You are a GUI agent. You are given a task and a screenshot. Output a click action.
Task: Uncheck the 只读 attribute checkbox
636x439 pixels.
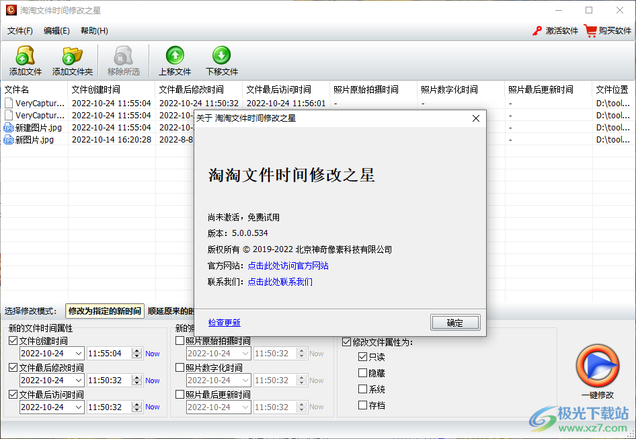coord(362,356)
